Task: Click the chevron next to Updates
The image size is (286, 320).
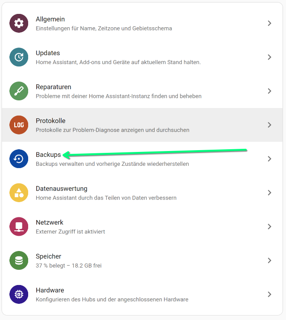Action: click(x=269, y=57)
